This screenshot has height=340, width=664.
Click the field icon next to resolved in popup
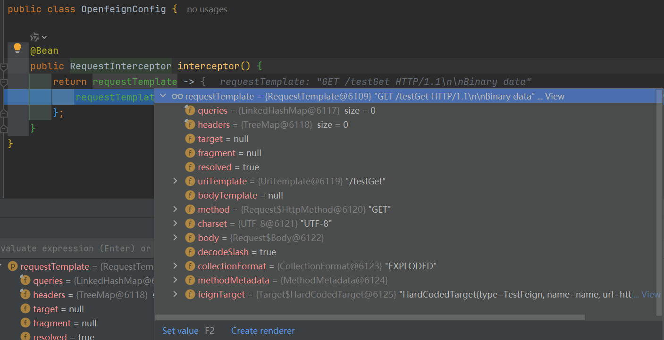190,167
